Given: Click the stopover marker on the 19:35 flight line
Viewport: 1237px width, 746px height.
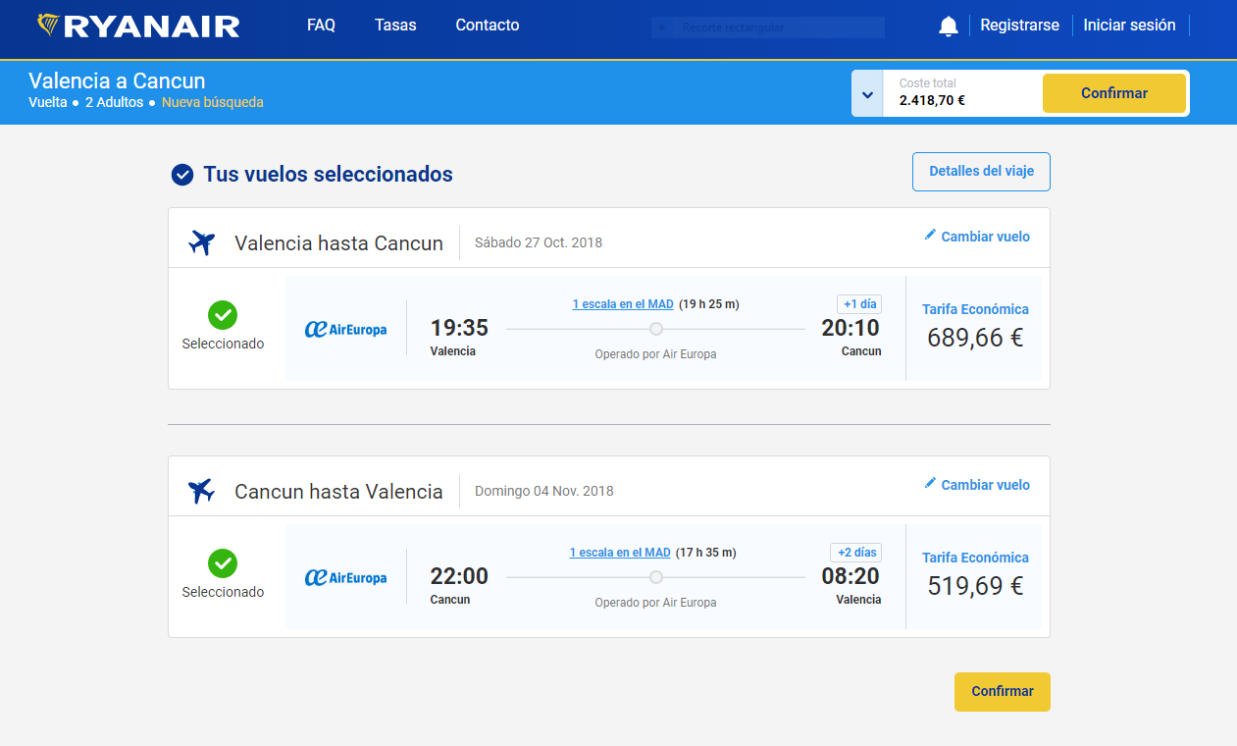Looking at the screenshot, I should point(656,329).
